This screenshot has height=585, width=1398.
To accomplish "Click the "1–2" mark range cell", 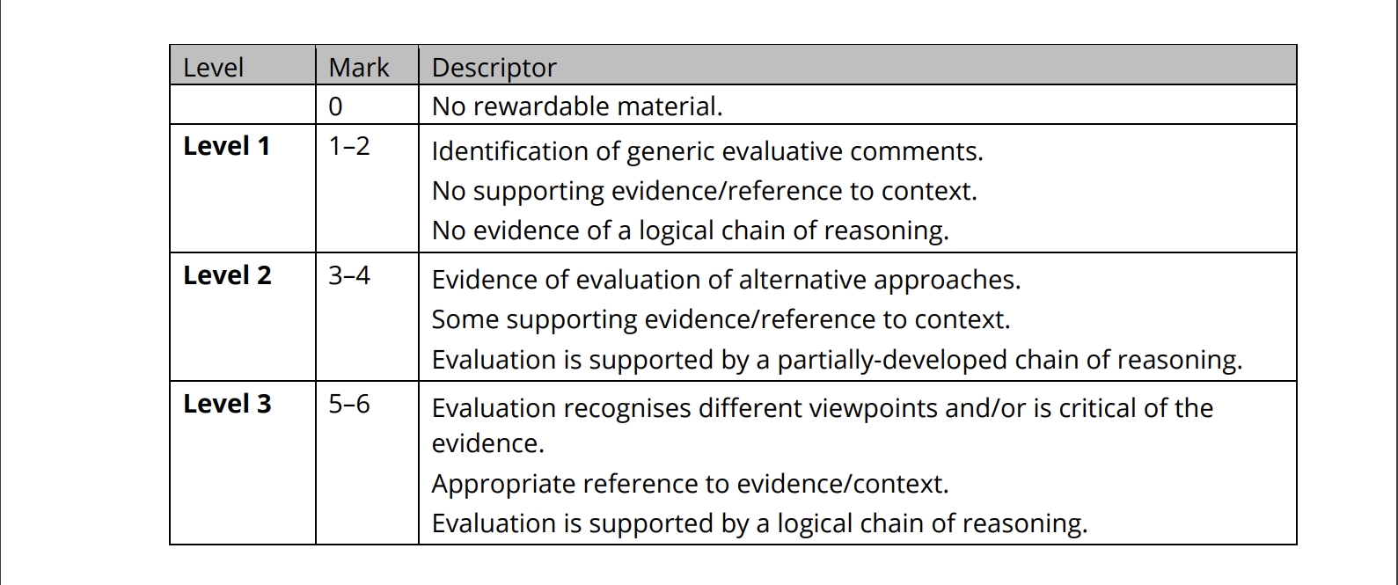I will (x=349, y=146).
